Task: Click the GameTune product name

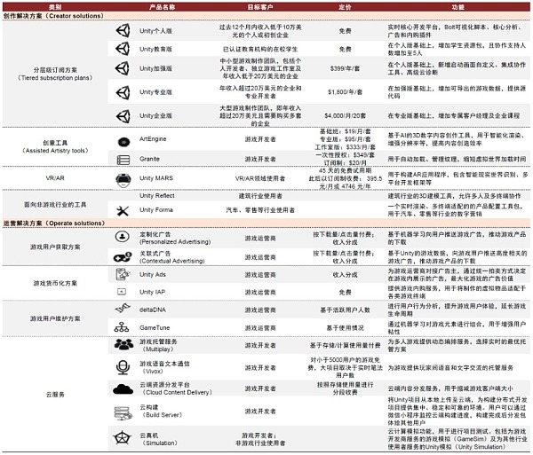Action: tap(157, 327)
